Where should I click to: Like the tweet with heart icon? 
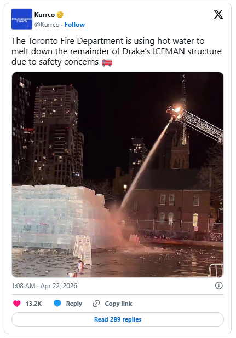coord(17,304)
